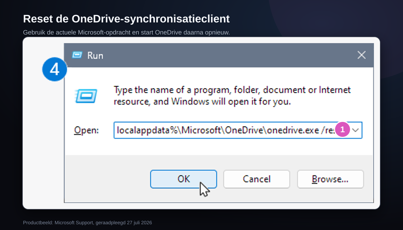Viewport: 403px width, 230px height.
Task: Click the 'Type the name of a program' description
Action: (232, 95)
